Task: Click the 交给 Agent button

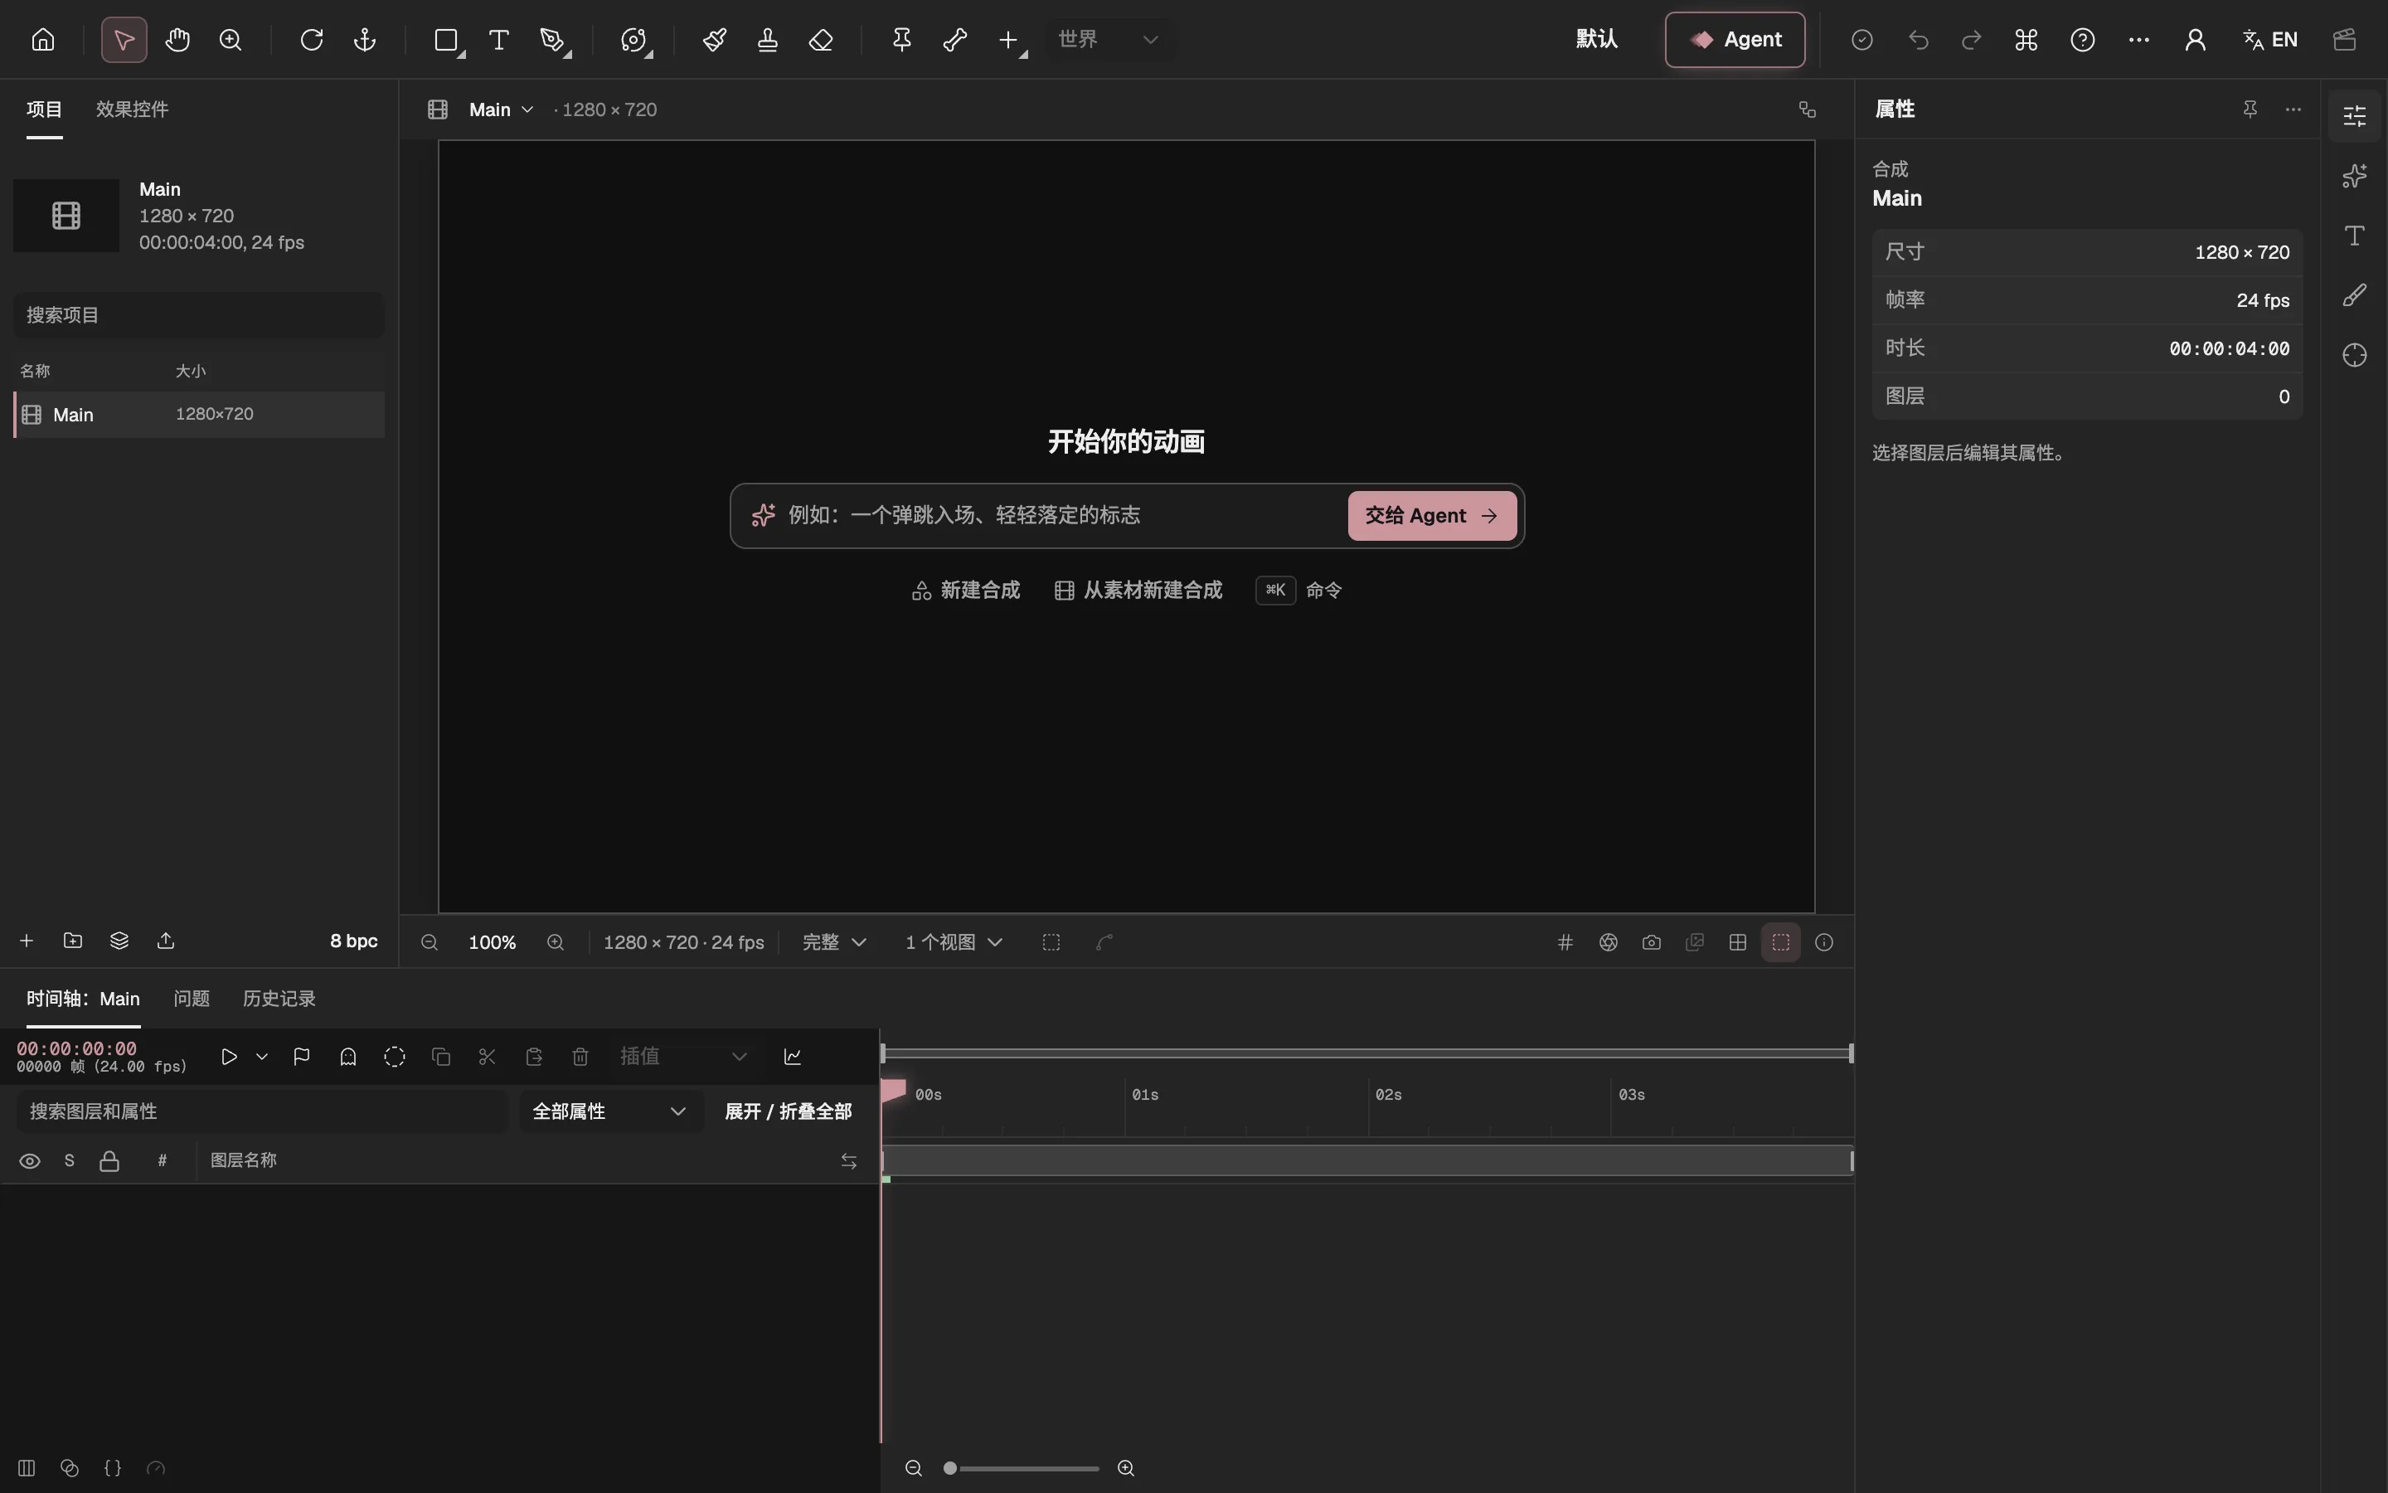Action: 1432,515
